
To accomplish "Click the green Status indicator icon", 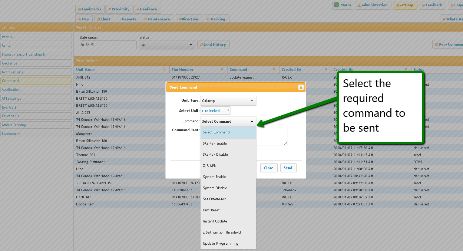I will point(337,5).
